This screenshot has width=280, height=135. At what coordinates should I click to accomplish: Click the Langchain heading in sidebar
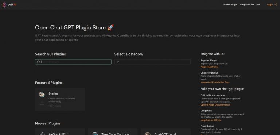(206, 111)
